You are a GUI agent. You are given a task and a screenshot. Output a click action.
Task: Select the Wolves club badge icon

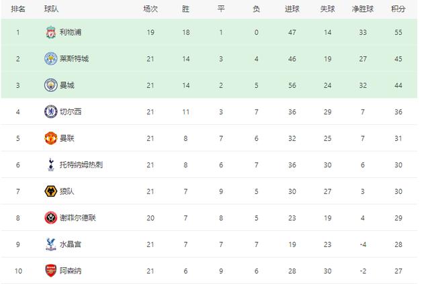point(50,191)
